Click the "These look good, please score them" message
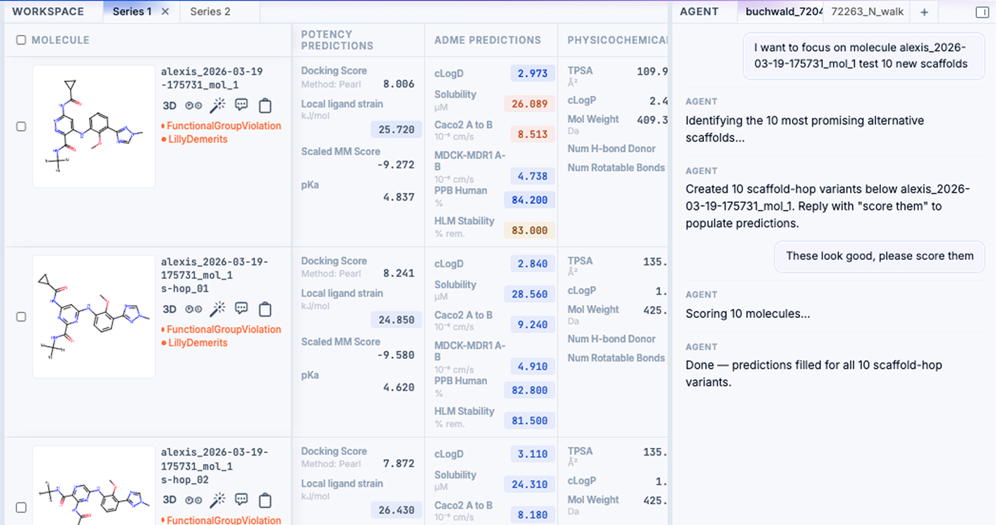Screen dimensions: 996x525 tap(880, 256)
